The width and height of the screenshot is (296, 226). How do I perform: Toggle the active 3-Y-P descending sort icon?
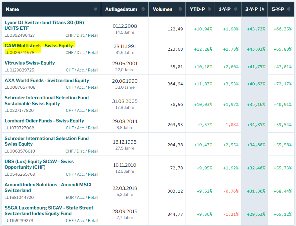click(x=262, y=9)
